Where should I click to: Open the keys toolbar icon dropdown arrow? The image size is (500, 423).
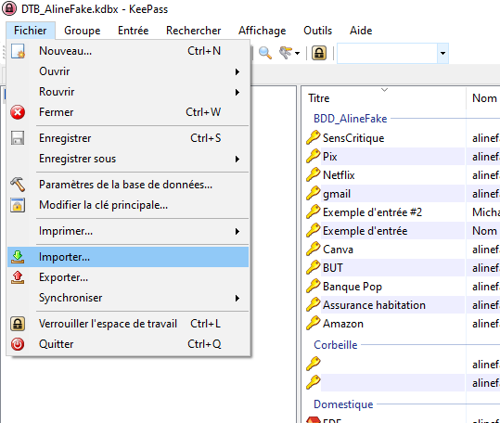[297, 53]
